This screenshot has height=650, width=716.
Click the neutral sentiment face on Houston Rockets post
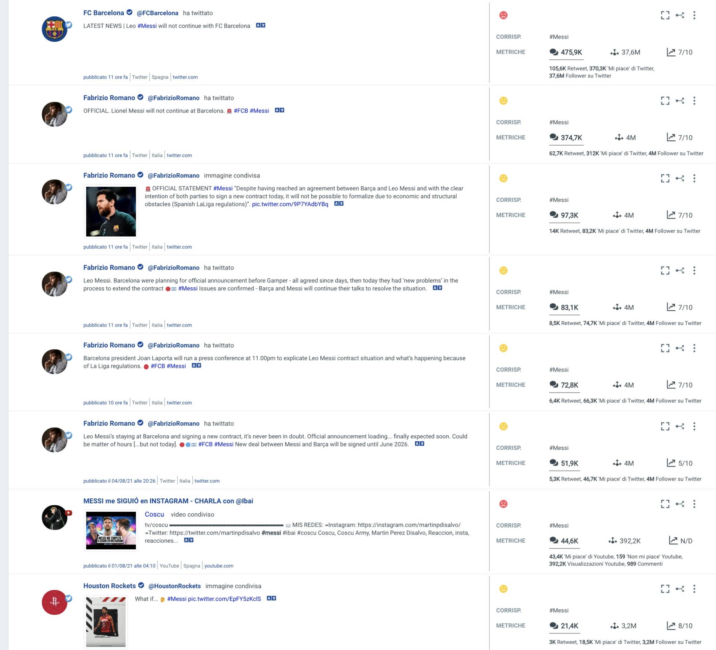[503, 589]
